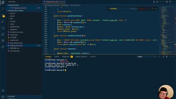
Task: Split the editor with split icon
Action: point(170,2)
